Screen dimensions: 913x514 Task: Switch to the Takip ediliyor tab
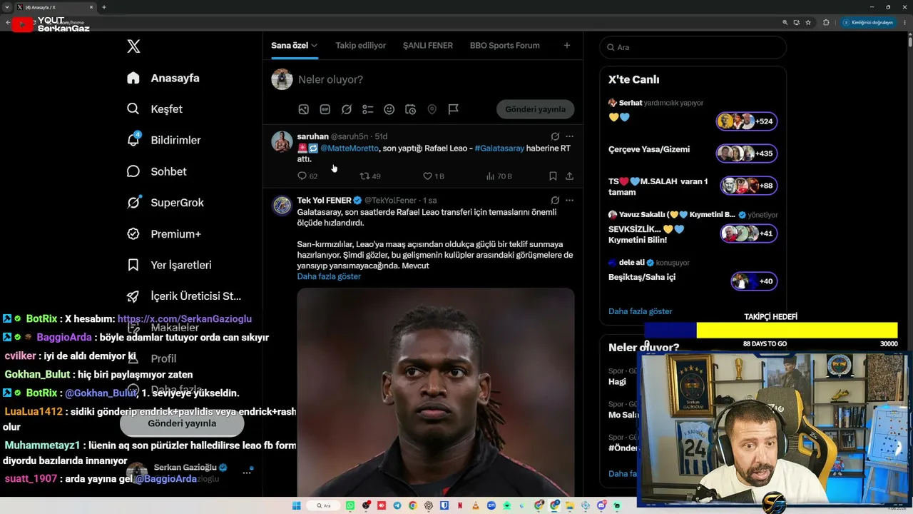pos(361,45)
